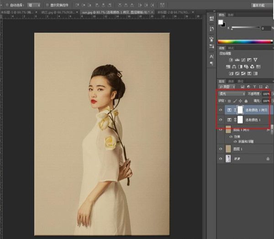Add a Curves adjustment

[243, 60]
